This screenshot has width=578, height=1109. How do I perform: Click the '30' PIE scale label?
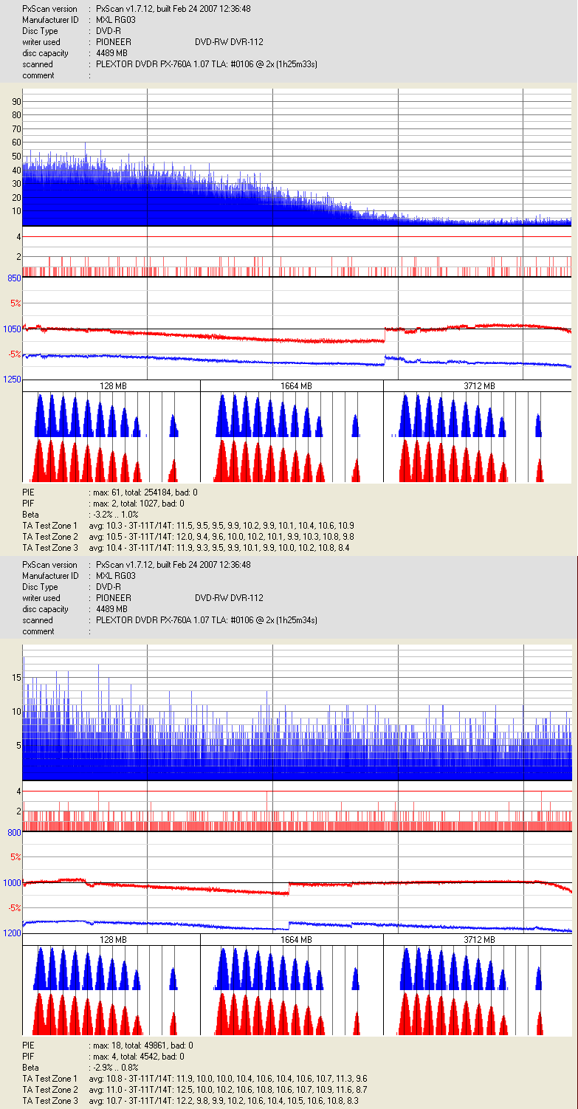pos(16,184)
